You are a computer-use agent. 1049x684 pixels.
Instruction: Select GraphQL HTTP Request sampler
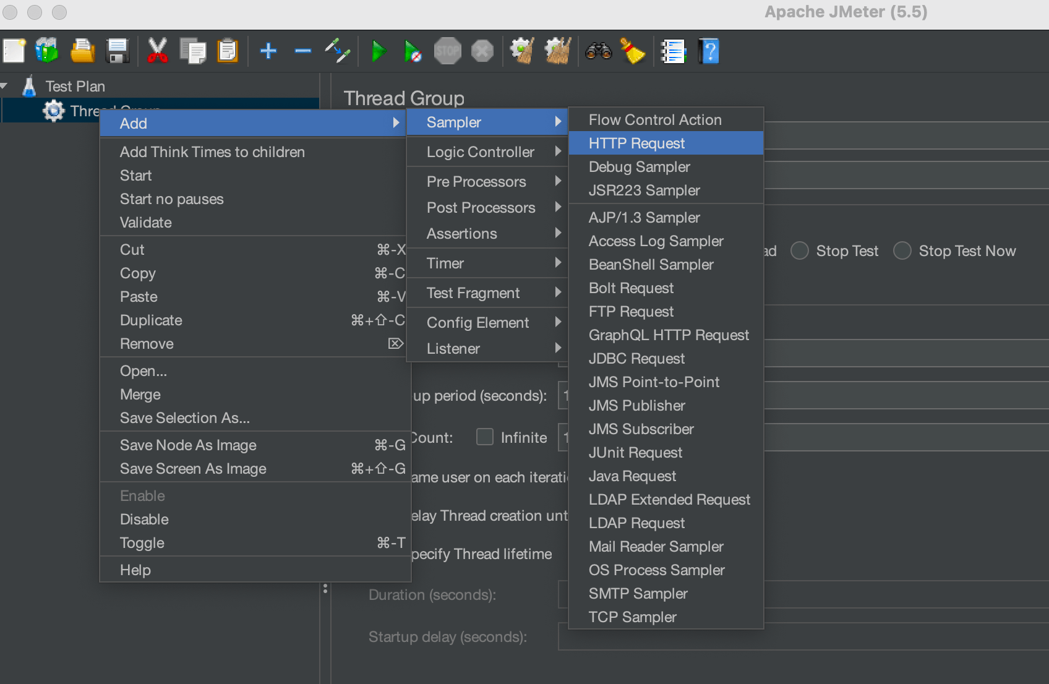pos(666,335)
